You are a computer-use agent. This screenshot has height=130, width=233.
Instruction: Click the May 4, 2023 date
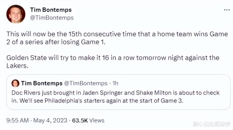[x=50, y=120]
